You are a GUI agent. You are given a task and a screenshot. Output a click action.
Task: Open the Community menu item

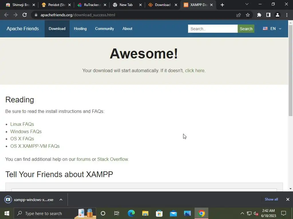click(104, 29)
